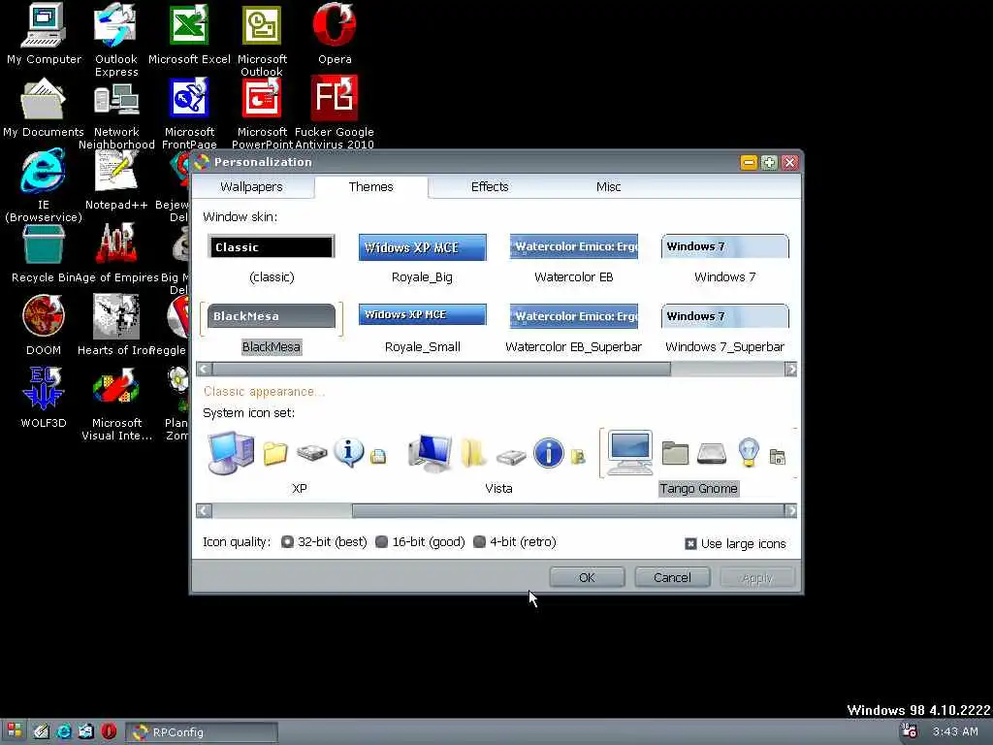Viewport: 993px width, 745px height.
Task: Switch to the Themes tab
Action: click(370, 187)
